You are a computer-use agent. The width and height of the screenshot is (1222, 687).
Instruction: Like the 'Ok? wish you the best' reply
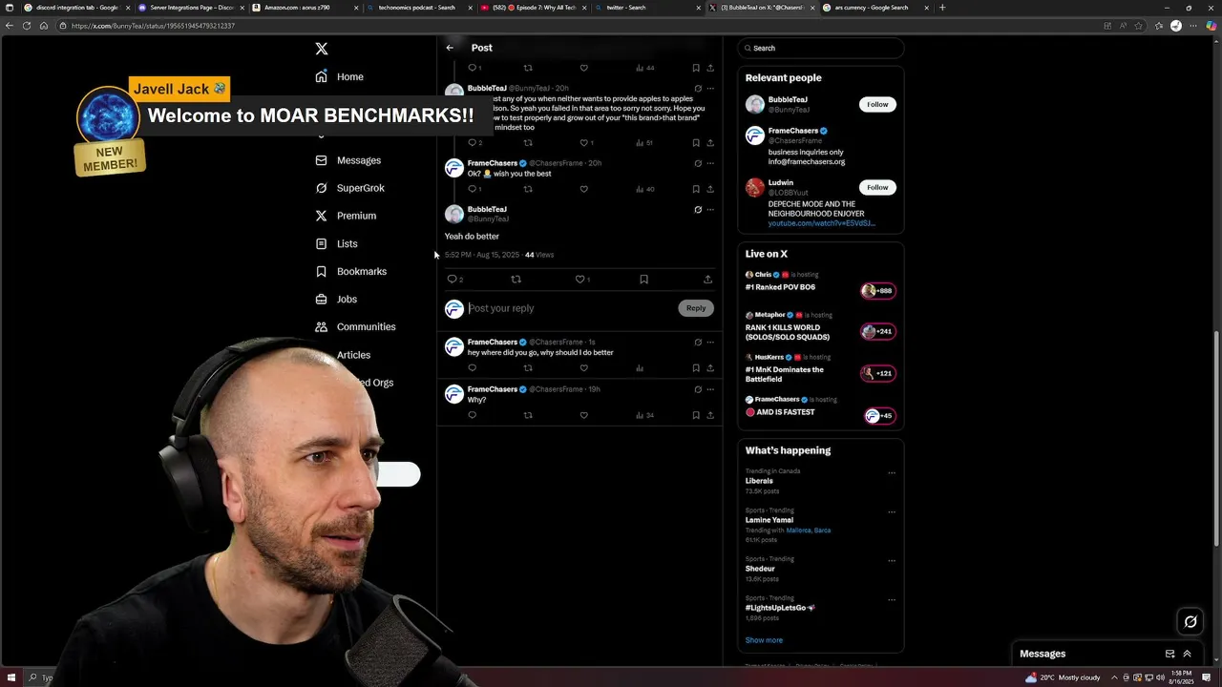[x=584, y=189]
